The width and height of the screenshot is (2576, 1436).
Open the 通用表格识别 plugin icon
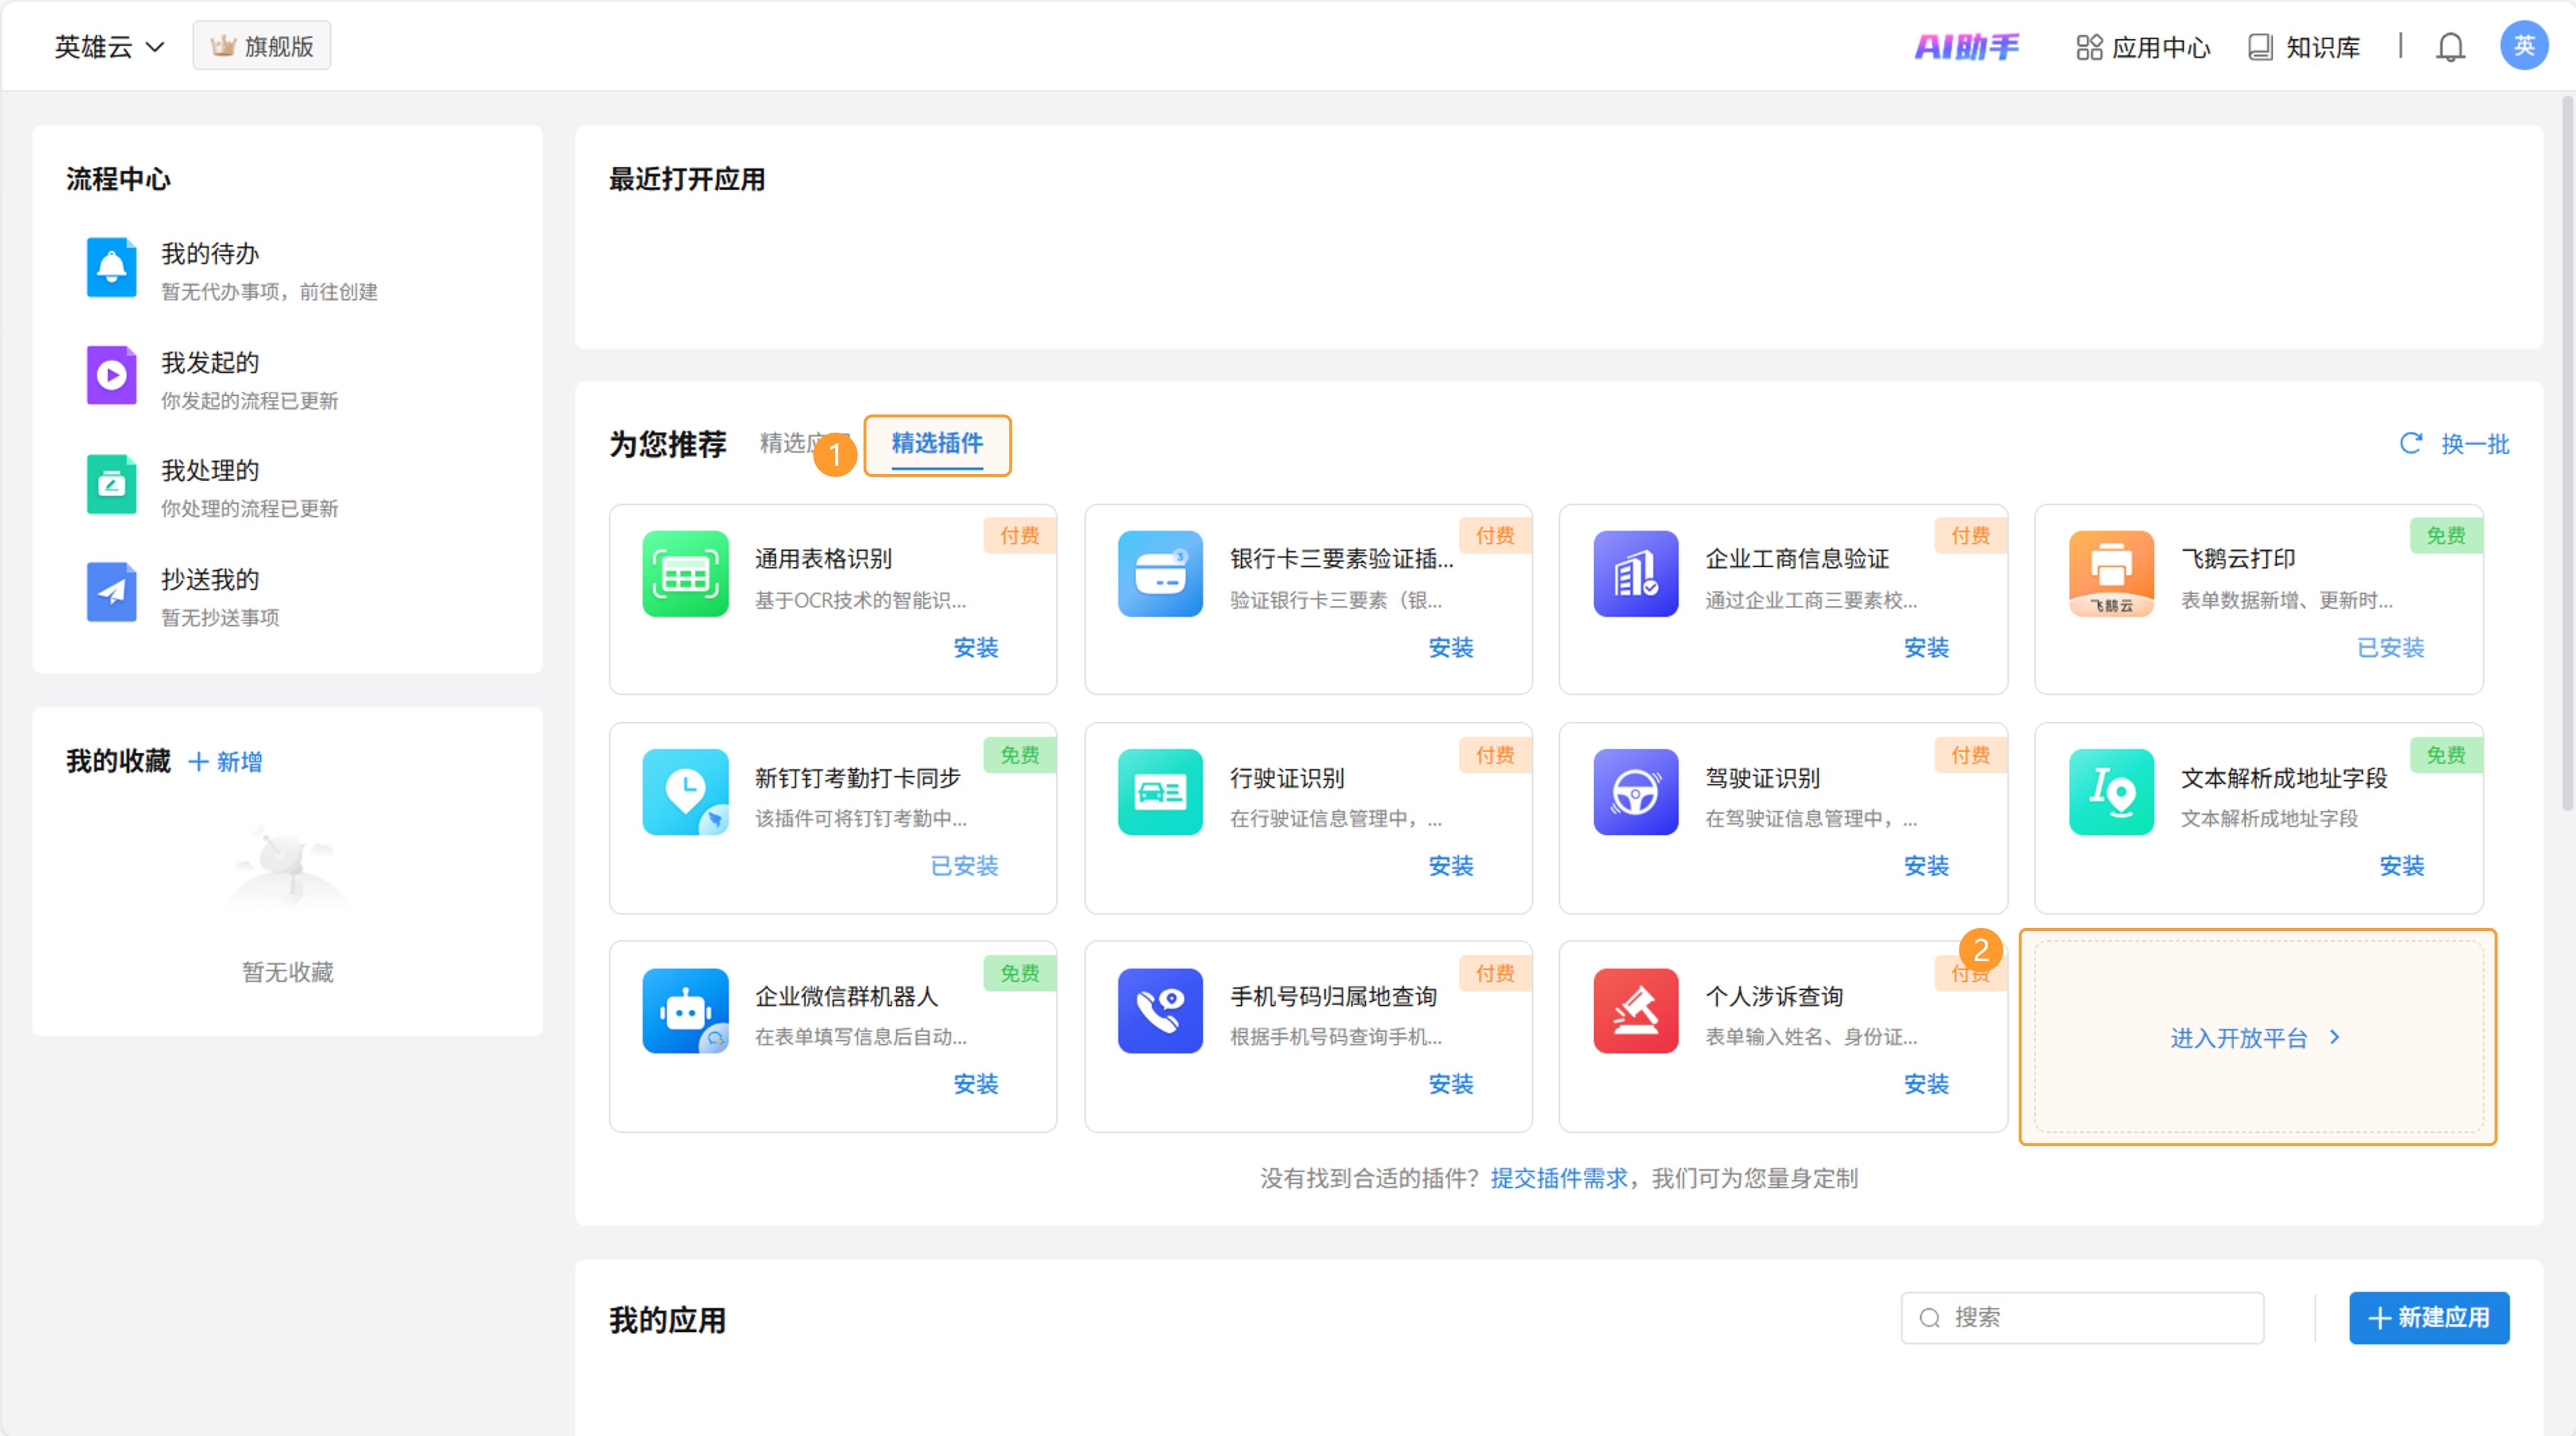(x=685, y=574)
